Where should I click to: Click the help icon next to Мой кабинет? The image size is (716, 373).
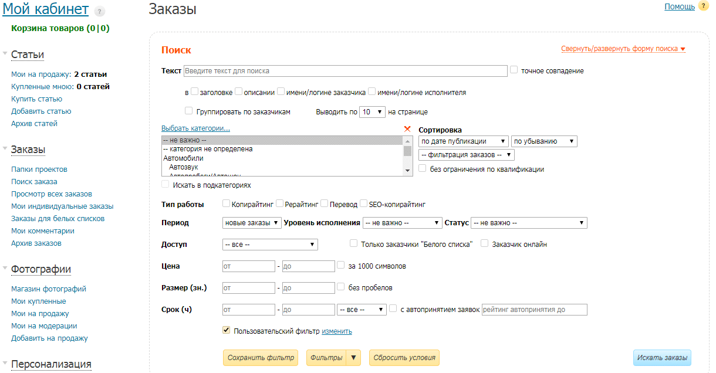(100, 10)
